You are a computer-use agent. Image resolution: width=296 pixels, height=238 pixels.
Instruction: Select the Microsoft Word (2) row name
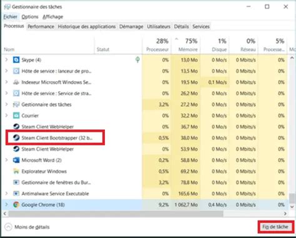click(41, 160)
